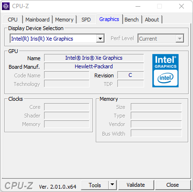
Task: Minimize the CPU-Z window
Action: click(x=138, y=6)
